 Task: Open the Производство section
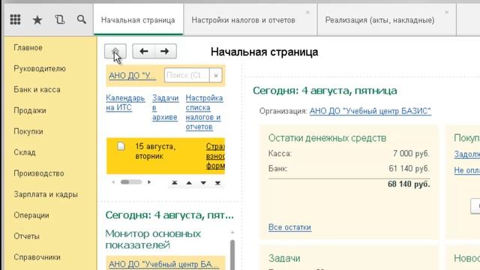38,173
